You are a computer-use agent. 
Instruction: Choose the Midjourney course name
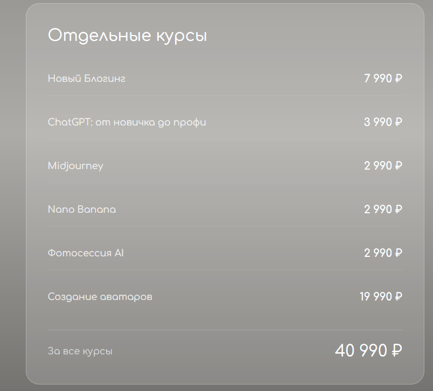75,166
